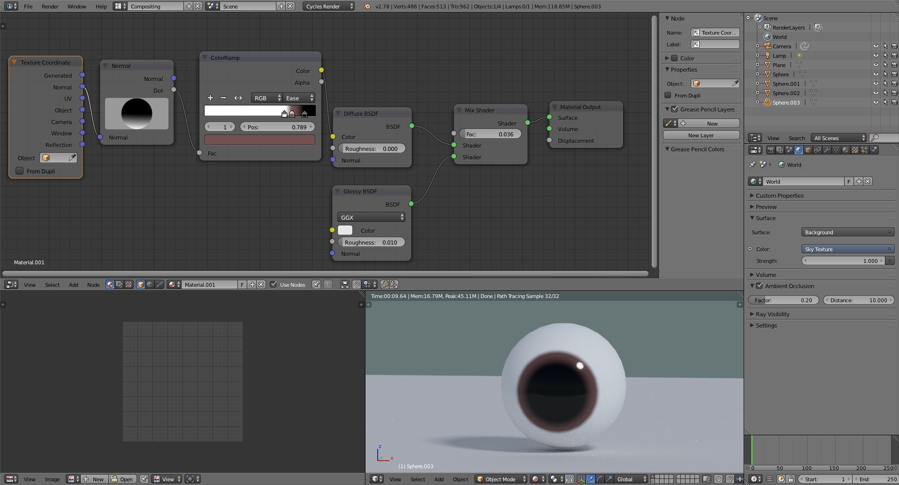This screenshot has width=899, height=485.
Task: Click the Mix Shader Fac slider
Action: 490,134
